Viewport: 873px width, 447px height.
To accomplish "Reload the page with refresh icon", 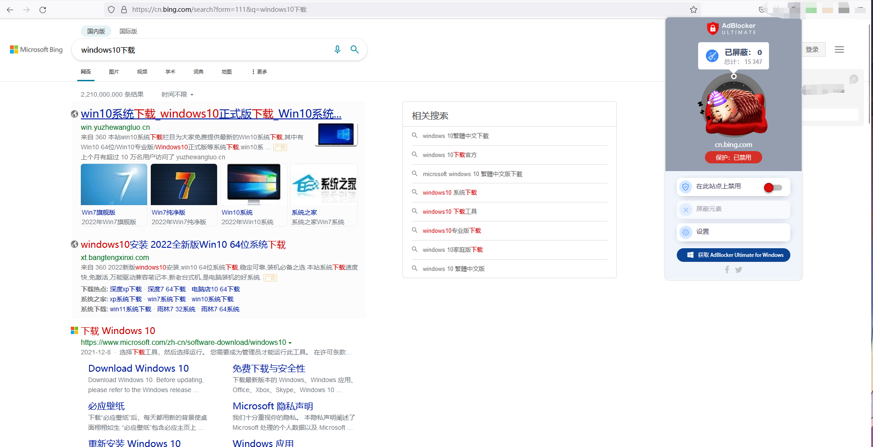I will click(x=43, y=10).
